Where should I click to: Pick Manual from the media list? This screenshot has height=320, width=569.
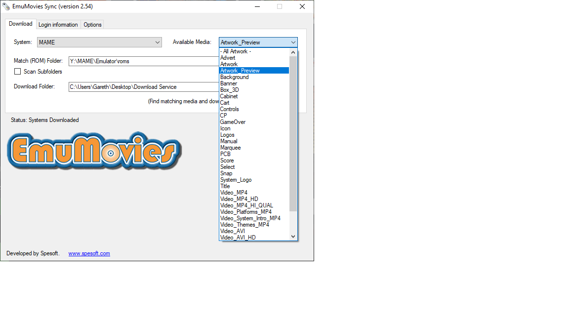pos(254,141)
